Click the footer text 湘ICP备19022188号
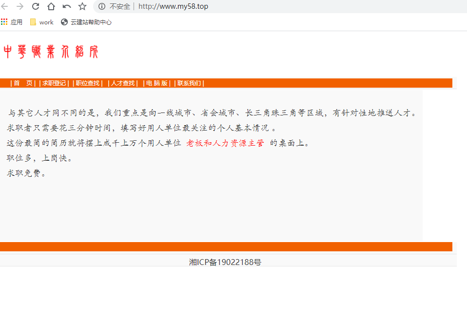467x320 pixels. point(225,262)
